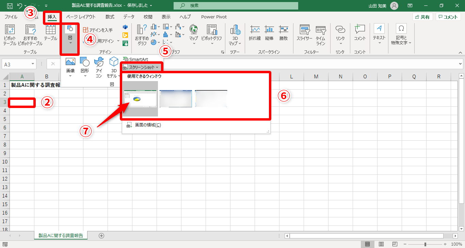Open the 図形 shapes dropdown
This screenshot has width=465, height=248.
[85, 67]
